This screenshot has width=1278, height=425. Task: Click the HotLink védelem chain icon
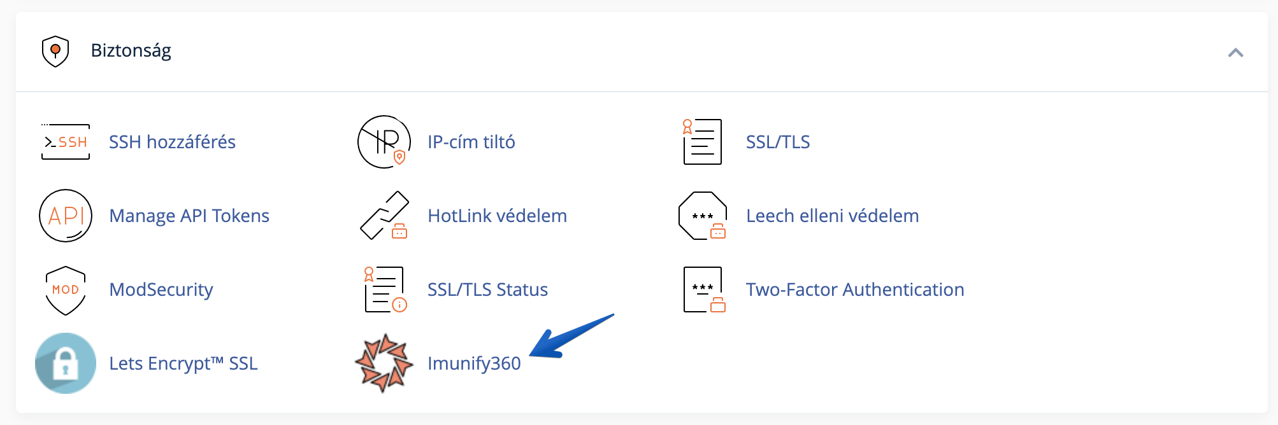click(384, 216)
